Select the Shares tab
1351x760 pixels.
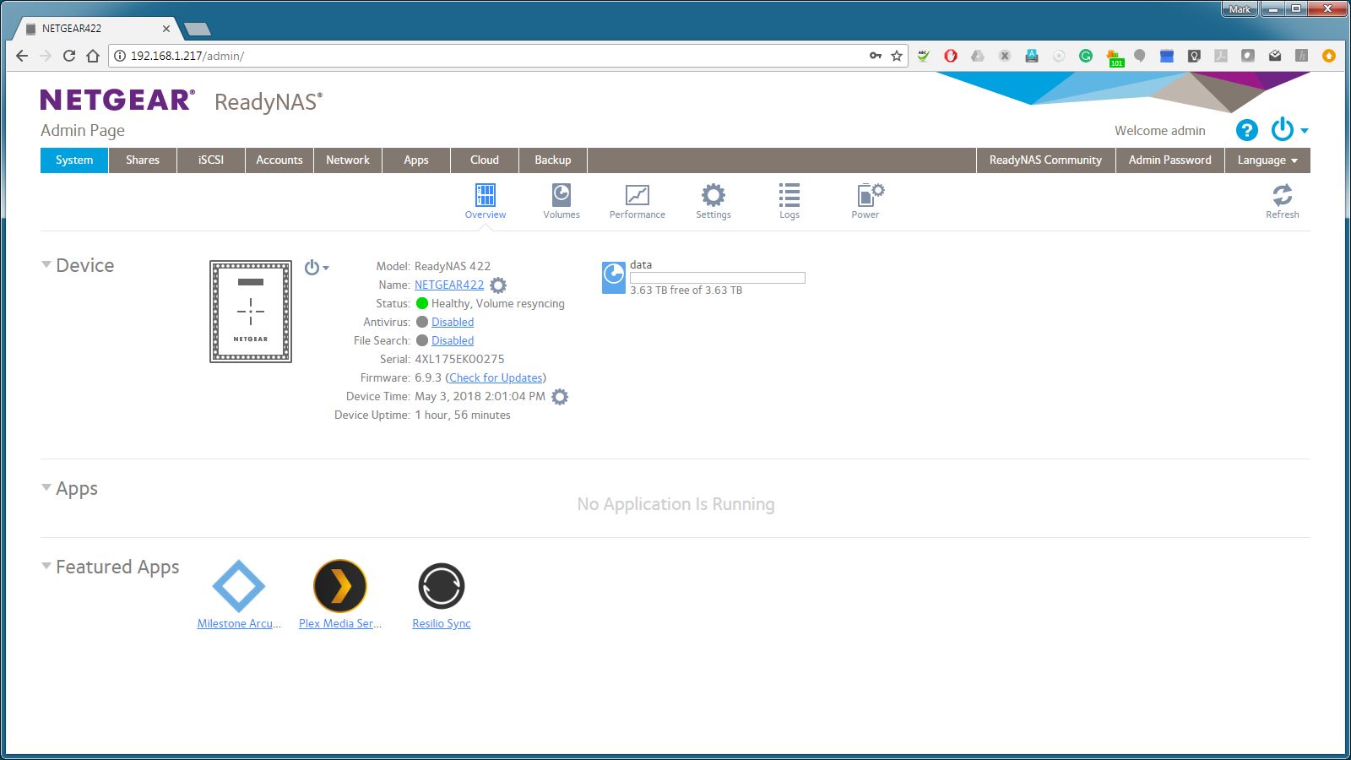click(143, 160)
